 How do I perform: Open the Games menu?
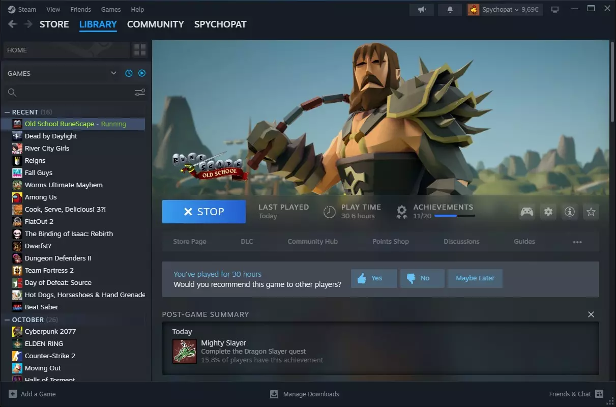coord(111,10)
